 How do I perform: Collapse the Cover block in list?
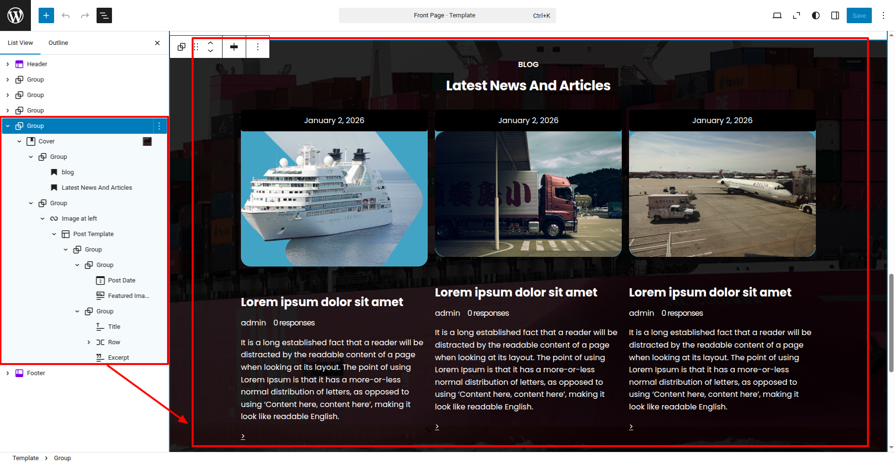point(19,141)
